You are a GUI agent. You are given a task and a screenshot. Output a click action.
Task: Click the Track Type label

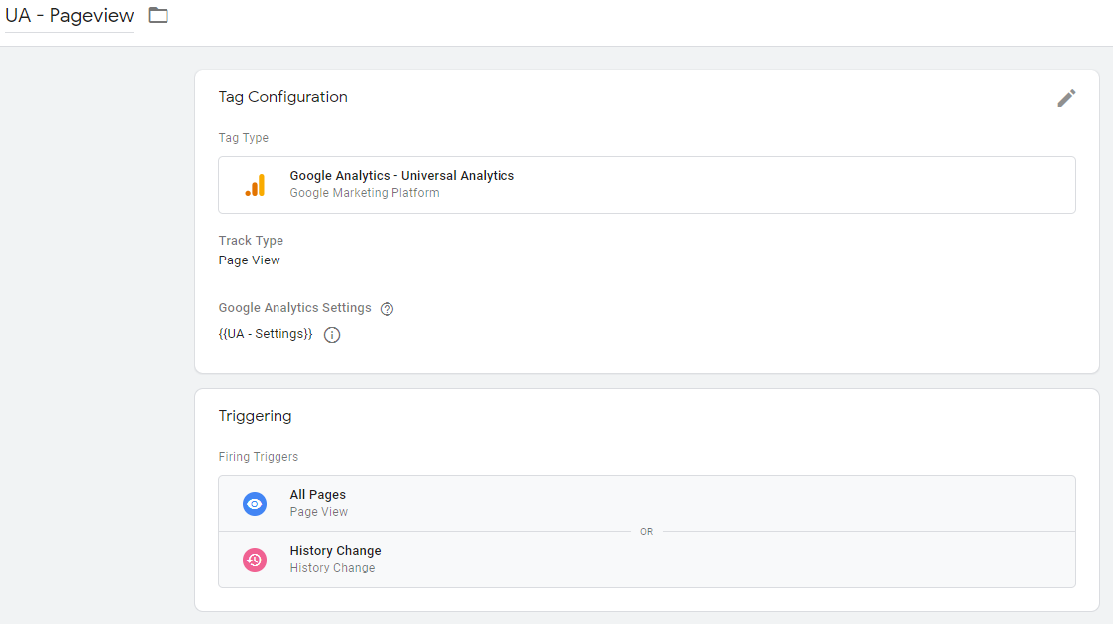click(x=251, y=241)
